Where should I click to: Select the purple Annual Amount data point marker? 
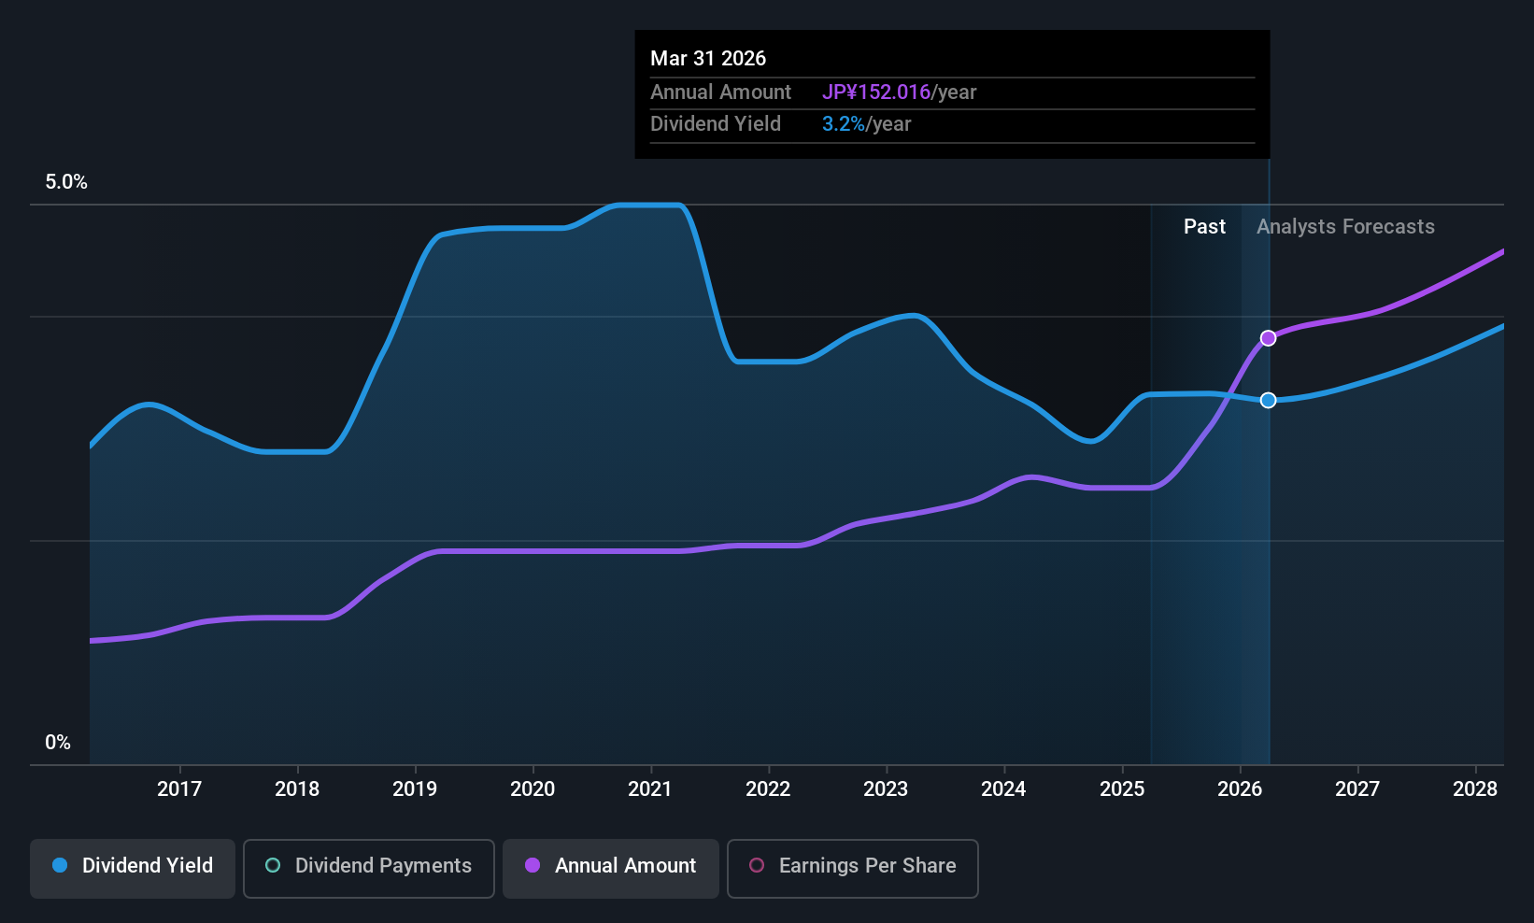[1268, 338]
